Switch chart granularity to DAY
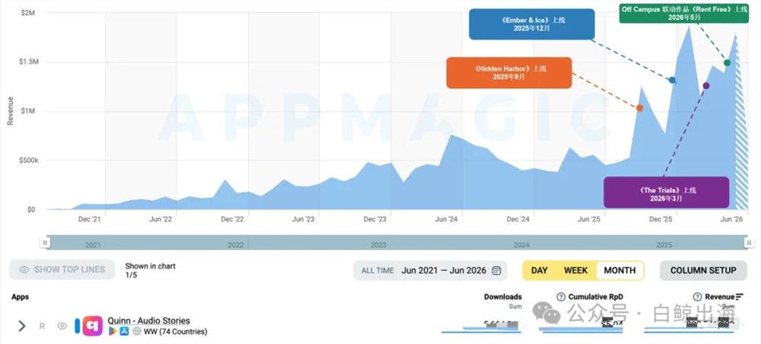This screenshot has height=344, width=761. [x=540, y=270]
